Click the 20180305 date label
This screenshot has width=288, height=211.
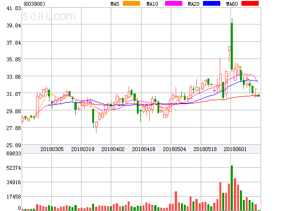[52, 149]
